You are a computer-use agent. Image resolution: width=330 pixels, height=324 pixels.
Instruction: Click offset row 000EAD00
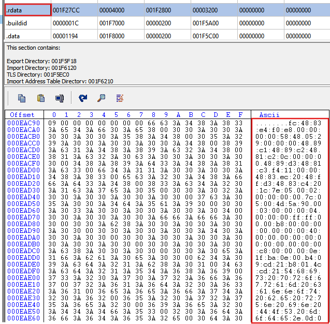24,170
